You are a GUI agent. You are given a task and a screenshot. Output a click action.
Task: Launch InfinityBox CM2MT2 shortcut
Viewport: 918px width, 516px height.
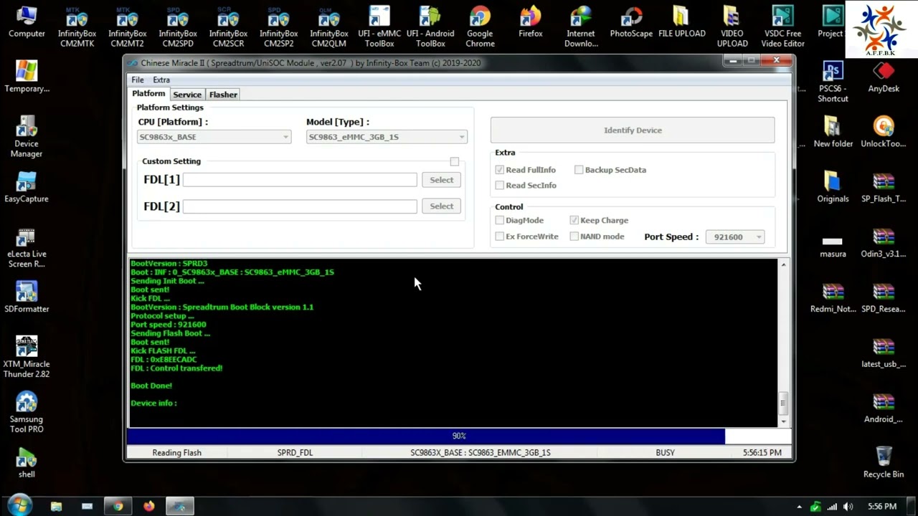click(128, 27)
